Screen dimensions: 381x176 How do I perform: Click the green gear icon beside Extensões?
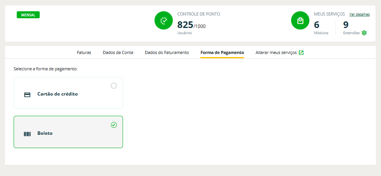point(364,33)
